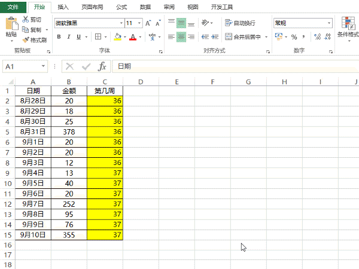Switch to the 视图 View tab
The width and height of the screenshot is (359, 269).
tap(193, 7)
